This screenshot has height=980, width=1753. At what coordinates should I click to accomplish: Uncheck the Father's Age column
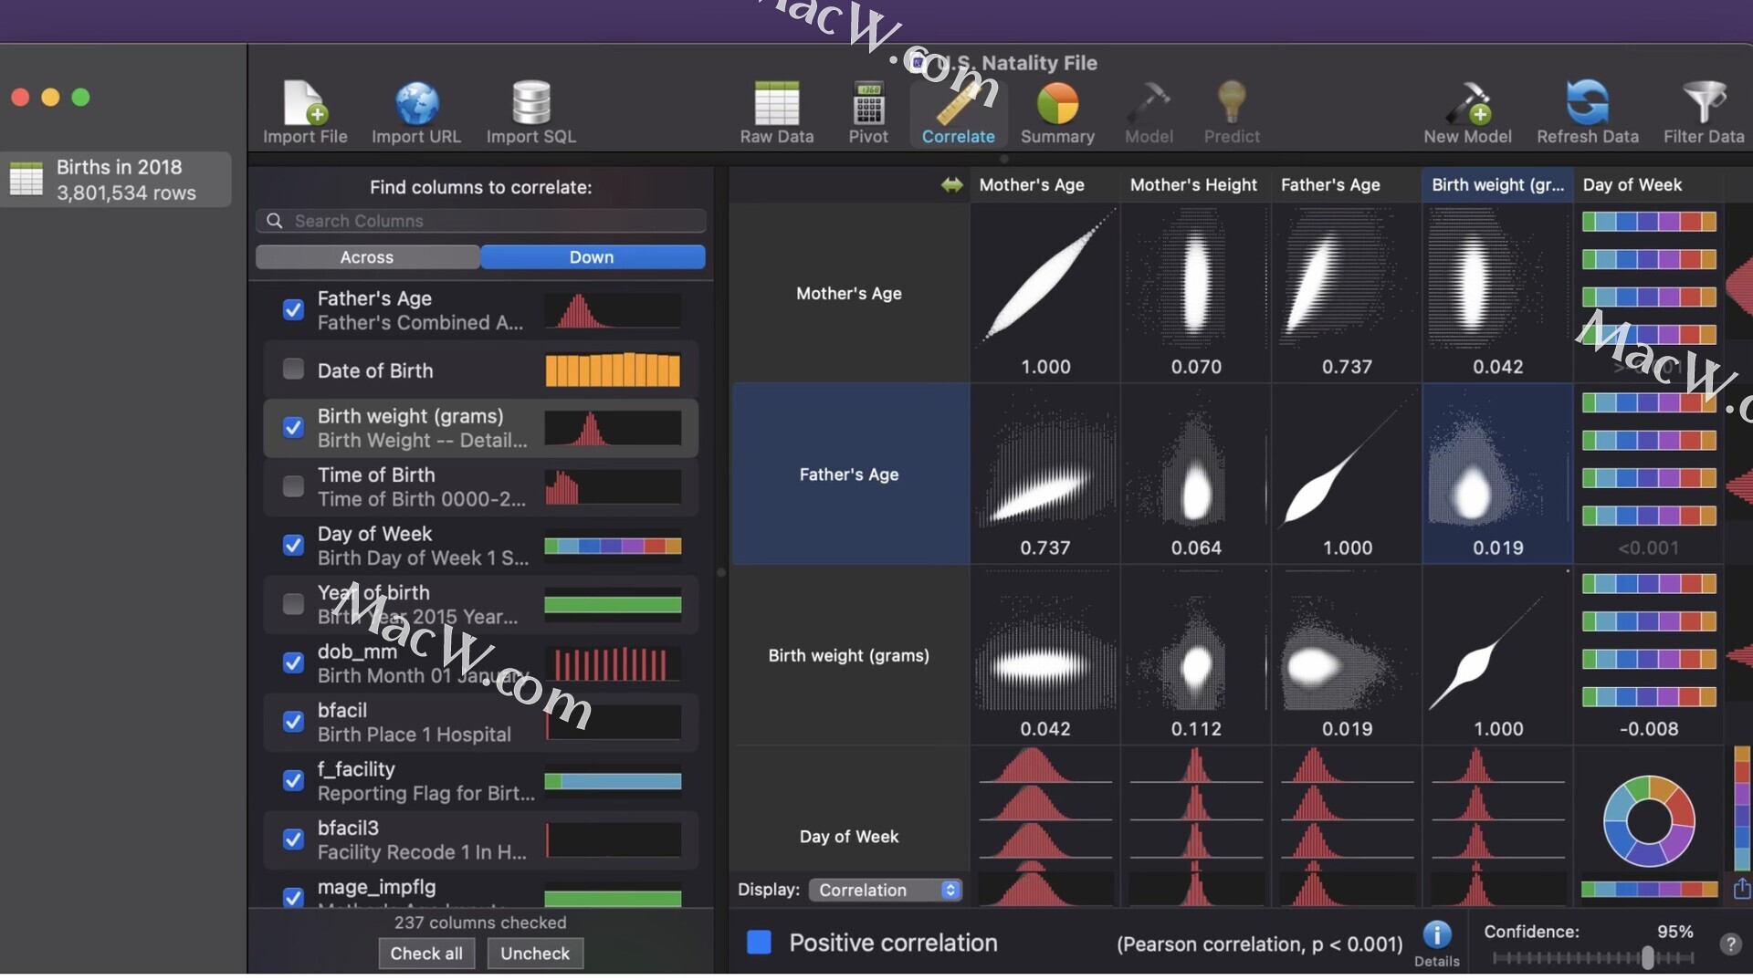coord(293,310)
